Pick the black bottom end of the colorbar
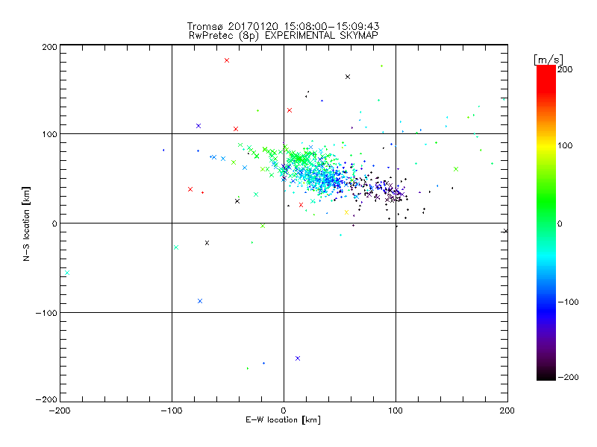Screen dimensions: 597x447 (x=546, y=375)
